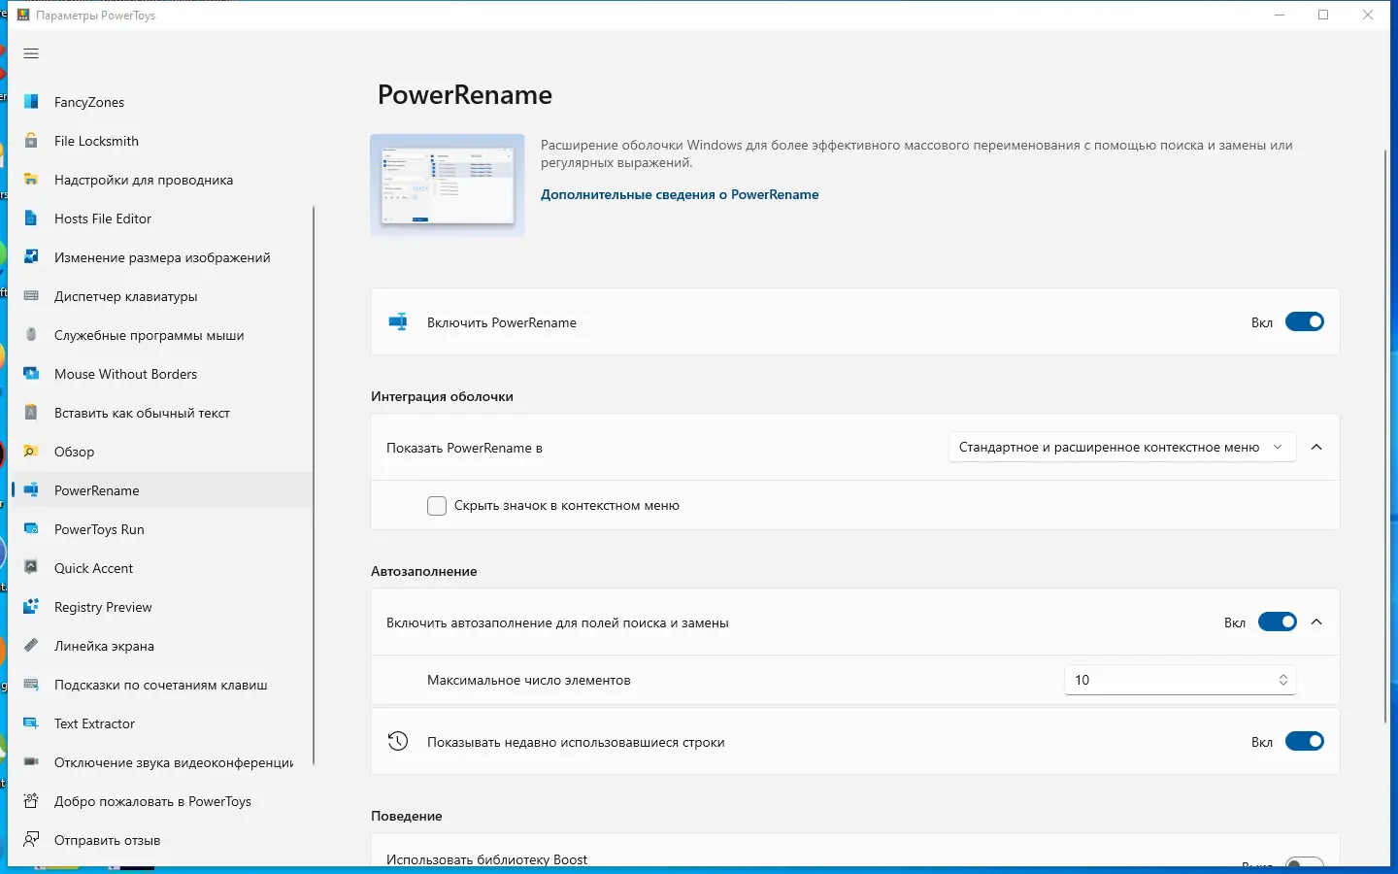
Task: Check Скрыть значок в контекстном меню
Action: (x=437, y=506)
